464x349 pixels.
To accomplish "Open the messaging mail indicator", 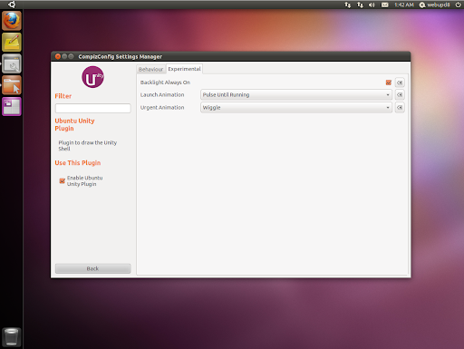I will (384, 5).
